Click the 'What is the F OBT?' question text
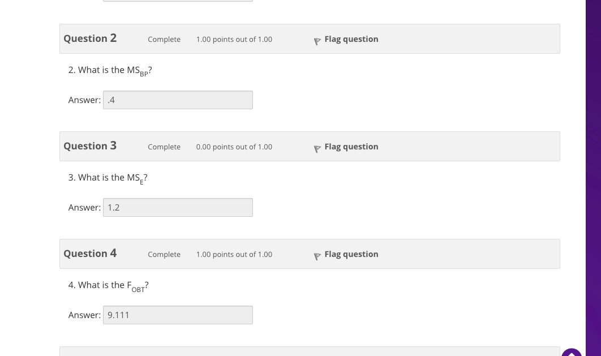The width and height of the screenshot is (601, 356). [109, 285]
